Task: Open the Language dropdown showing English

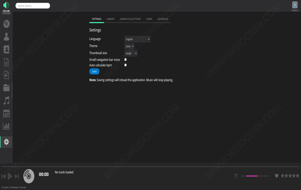Action: 137,39
